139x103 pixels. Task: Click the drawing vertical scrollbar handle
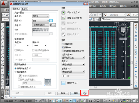pyautogui.click(x=132, y=63)
